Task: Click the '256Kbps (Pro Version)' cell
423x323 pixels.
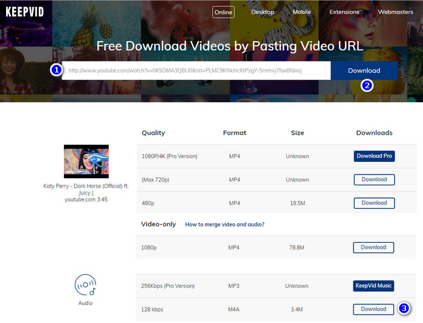Action: click(168, 286)
